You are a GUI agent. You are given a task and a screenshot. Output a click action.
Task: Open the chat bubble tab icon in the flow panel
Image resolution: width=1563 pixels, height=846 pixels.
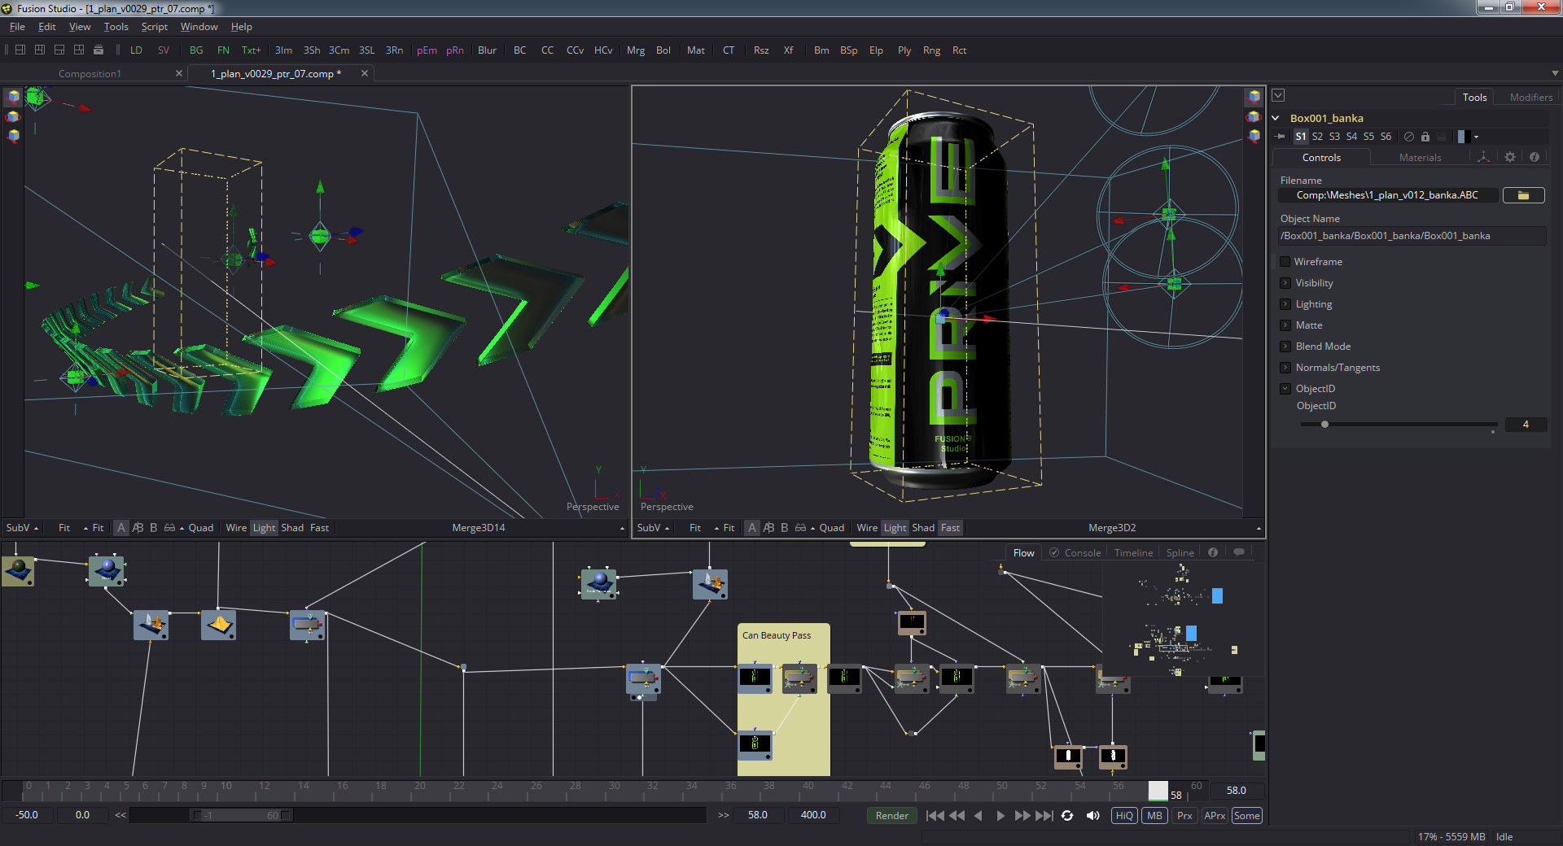click(1239, 552)
